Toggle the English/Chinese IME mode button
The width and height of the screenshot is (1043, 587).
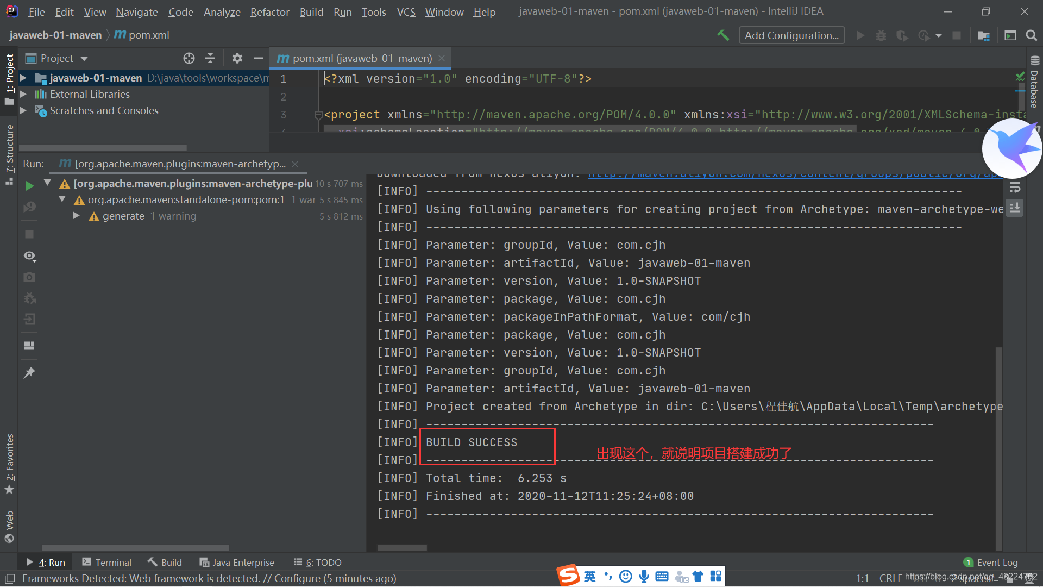[x=590, y=576]
